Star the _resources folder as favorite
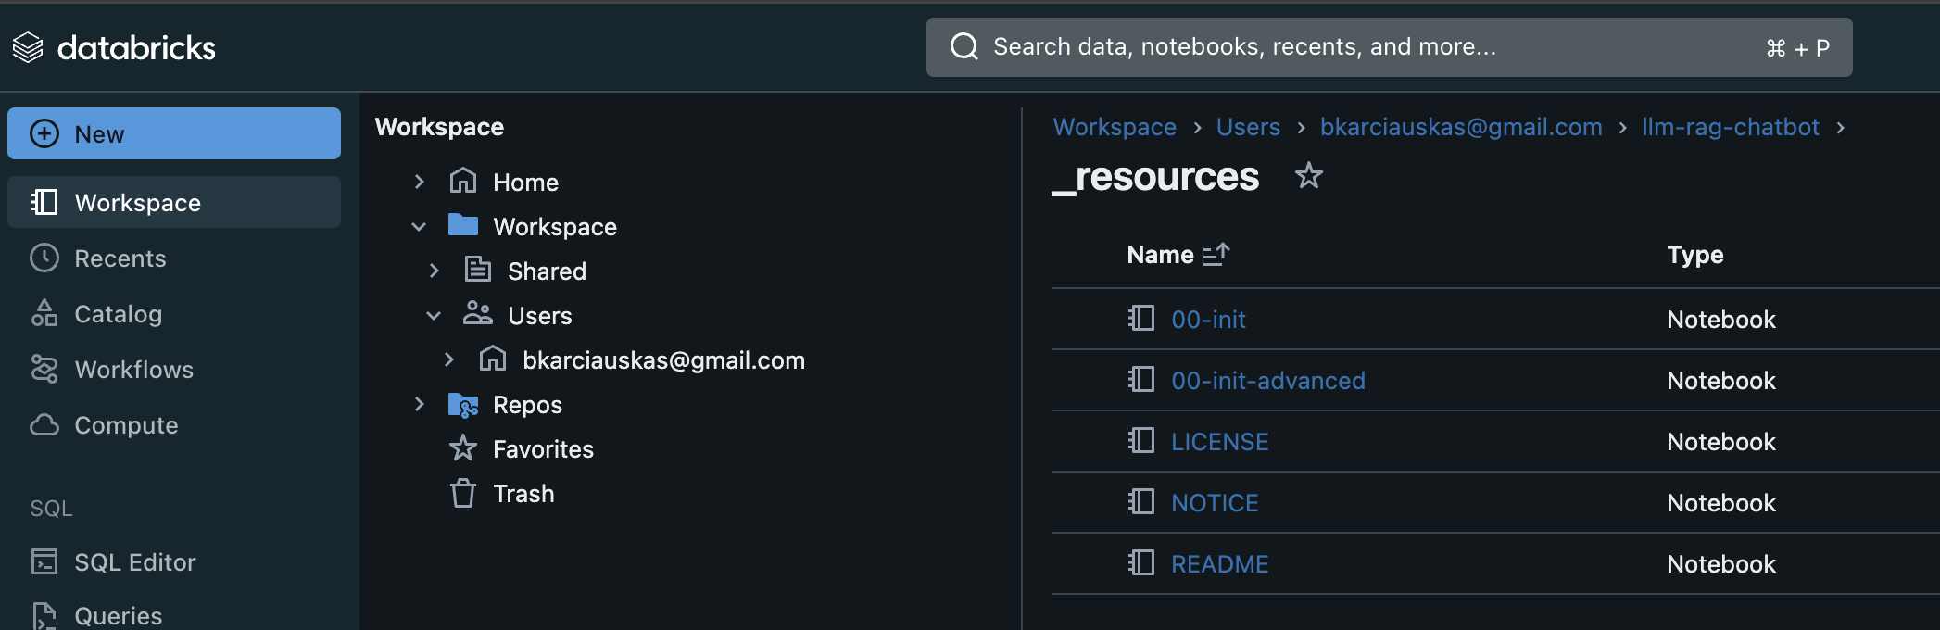The height and width of the screenshot is (630, 1940). click(1308, 175)
